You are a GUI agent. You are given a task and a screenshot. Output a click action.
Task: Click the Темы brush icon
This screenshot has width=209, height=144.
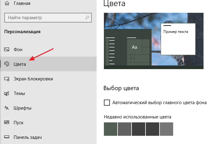pyautogui.click(x=7, y=93)
